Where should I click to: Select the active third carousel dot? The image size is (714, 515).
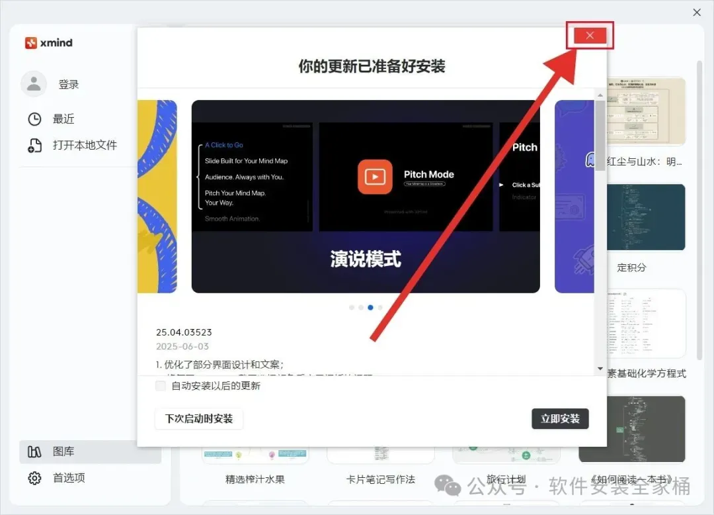pyautogui.click(x=371, y=308)
